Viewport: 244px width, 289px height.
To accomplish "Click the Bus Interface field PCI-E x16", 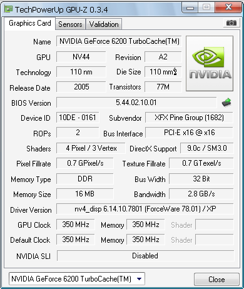I will [x=189, y=133].
